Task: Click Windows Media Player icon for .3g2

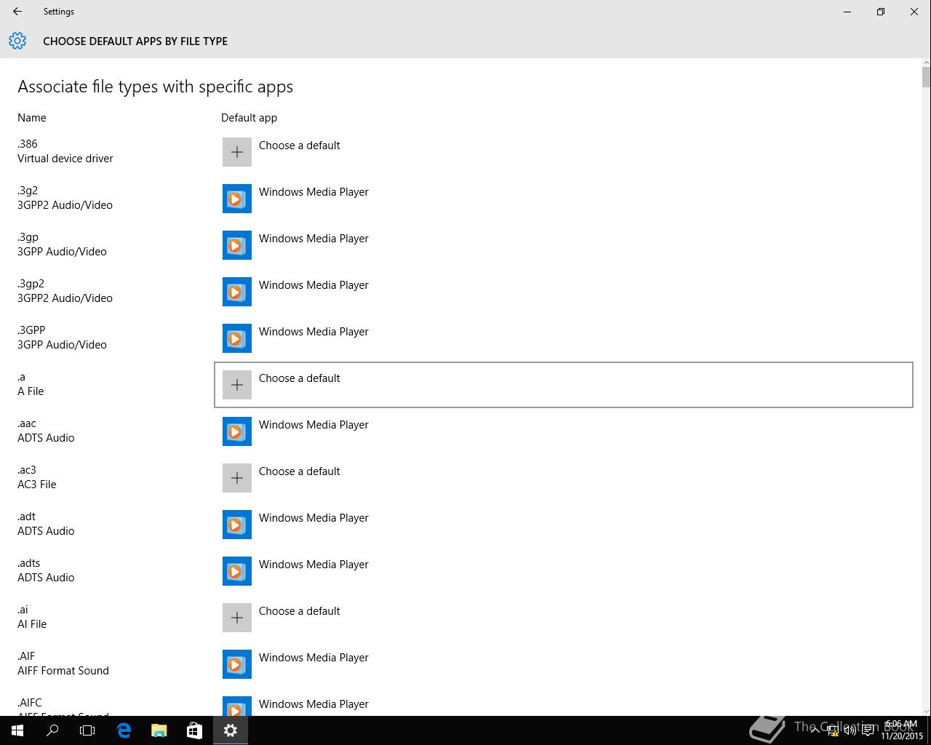Action: (x=237, y=199)
